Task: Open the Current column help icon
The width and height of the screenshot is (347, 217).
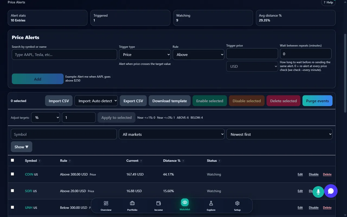Action: 141,161
